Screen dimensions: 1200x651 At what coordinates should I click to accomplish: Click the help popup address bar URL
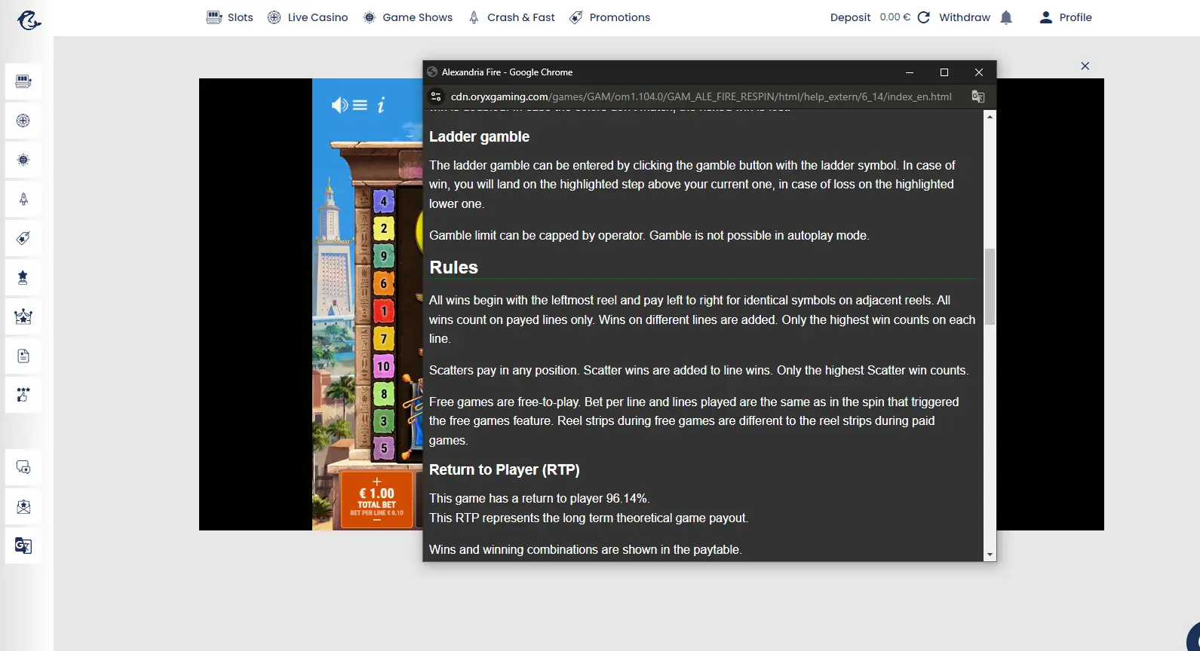click(x=701, y=96)
